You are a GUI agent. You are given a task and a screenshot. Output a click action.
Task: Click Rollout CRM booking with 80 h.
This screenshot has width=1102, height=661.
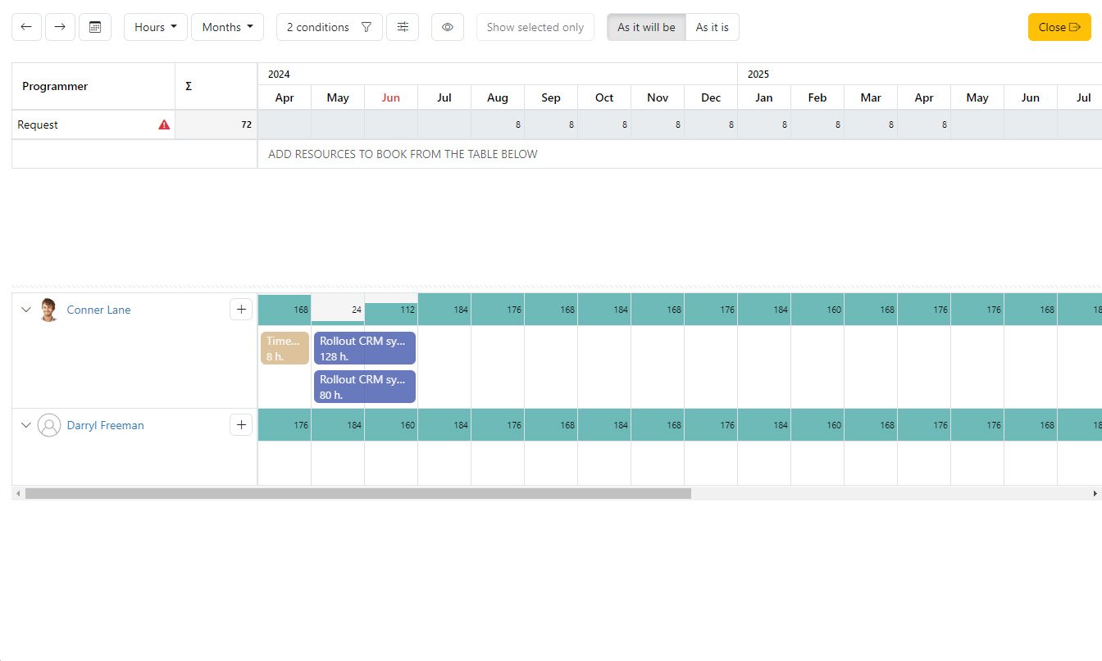tap(365, 387)
